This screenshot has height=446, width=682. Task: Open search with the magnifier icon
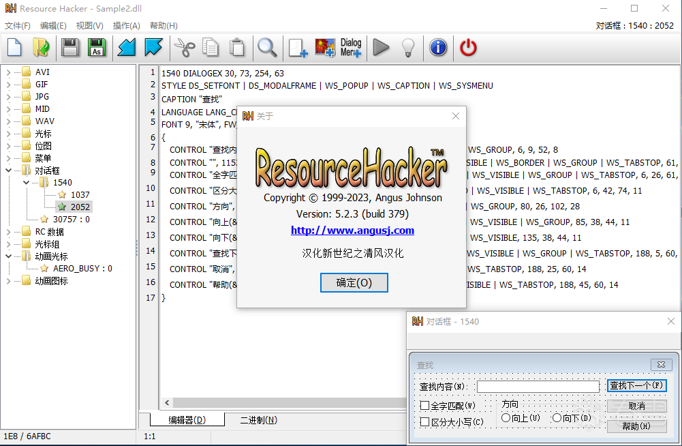(267, 48)
